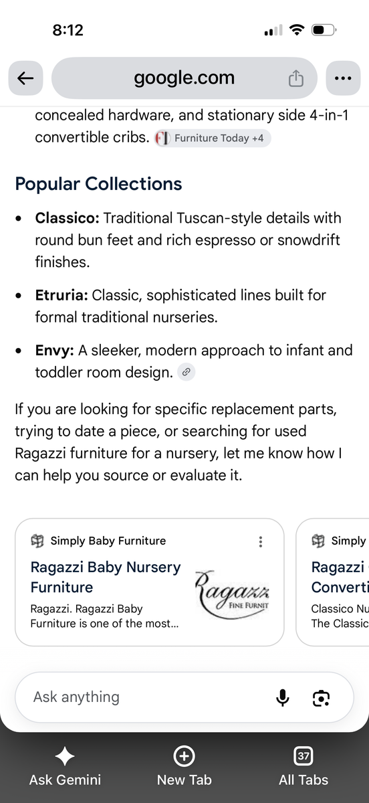This screenshot has height=803, width=369.
Task: Tap the microphone voice search icon
Action: [283, 698]
